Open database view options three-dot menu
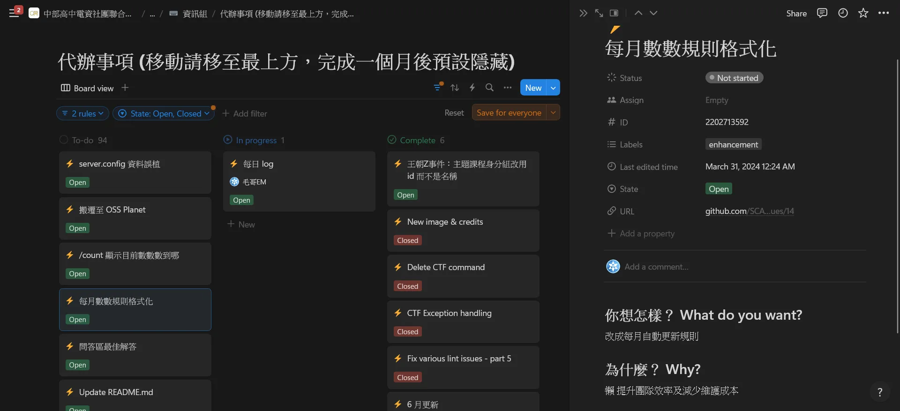 (x=508, y=88)
